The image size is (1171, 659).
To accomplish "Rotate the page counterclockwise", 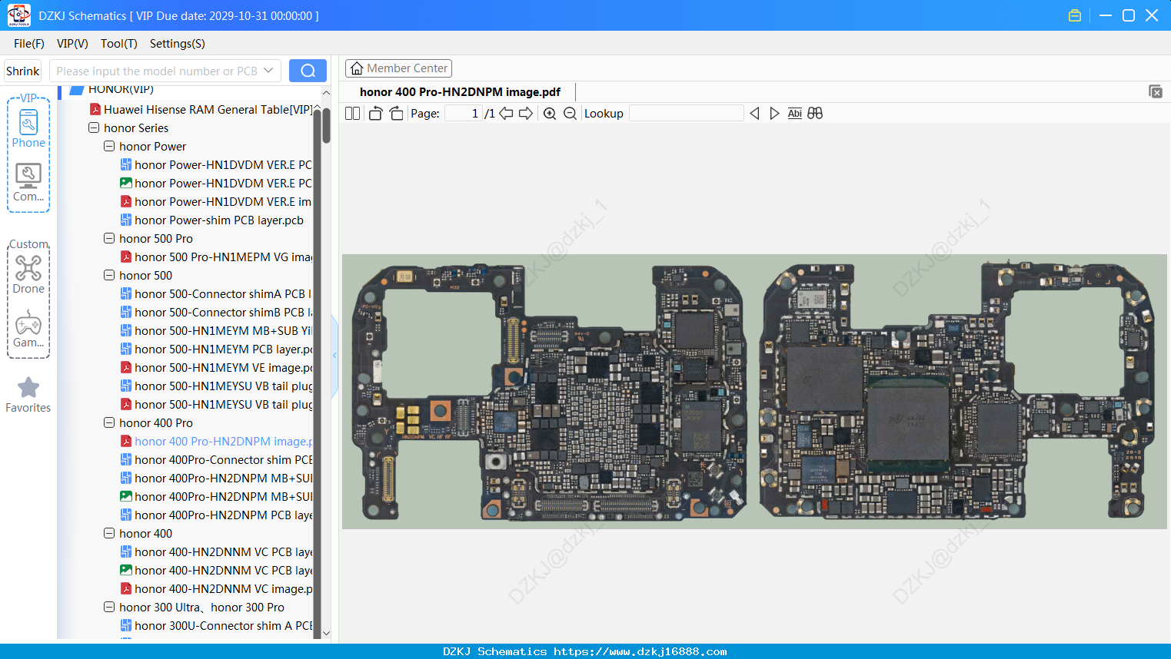I will point(375,114).
